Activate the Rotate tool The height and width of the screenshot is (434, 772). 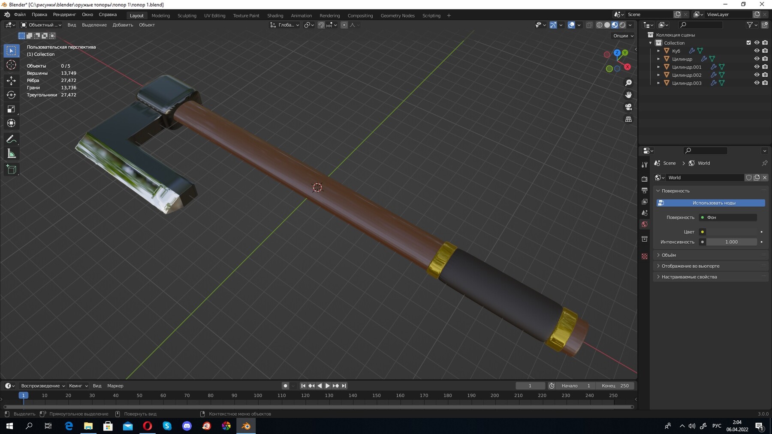[x=12, y=94]
